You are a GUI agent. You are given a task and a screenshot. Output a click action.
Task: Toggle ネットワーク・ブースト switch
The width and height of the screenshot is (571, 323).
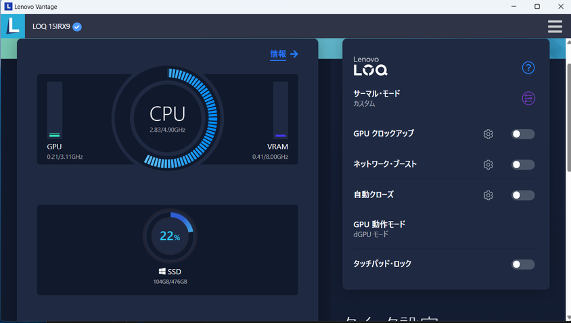522,164
